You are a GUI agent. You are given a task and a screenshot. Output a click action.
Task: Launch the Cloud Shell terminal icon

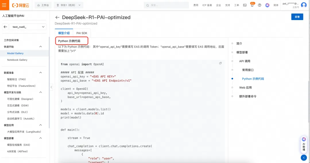point(245,5)
